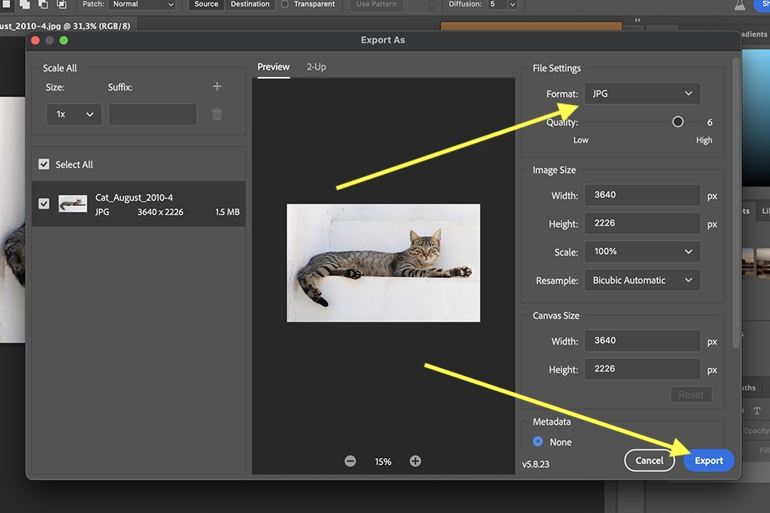This screenshot has height=513, width=770.
Task: Click the Canvas Size Width field
Action: [642, 341]
